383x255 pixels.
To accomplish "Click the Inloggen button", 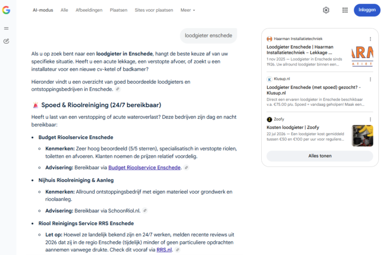I will pos(367,10).
